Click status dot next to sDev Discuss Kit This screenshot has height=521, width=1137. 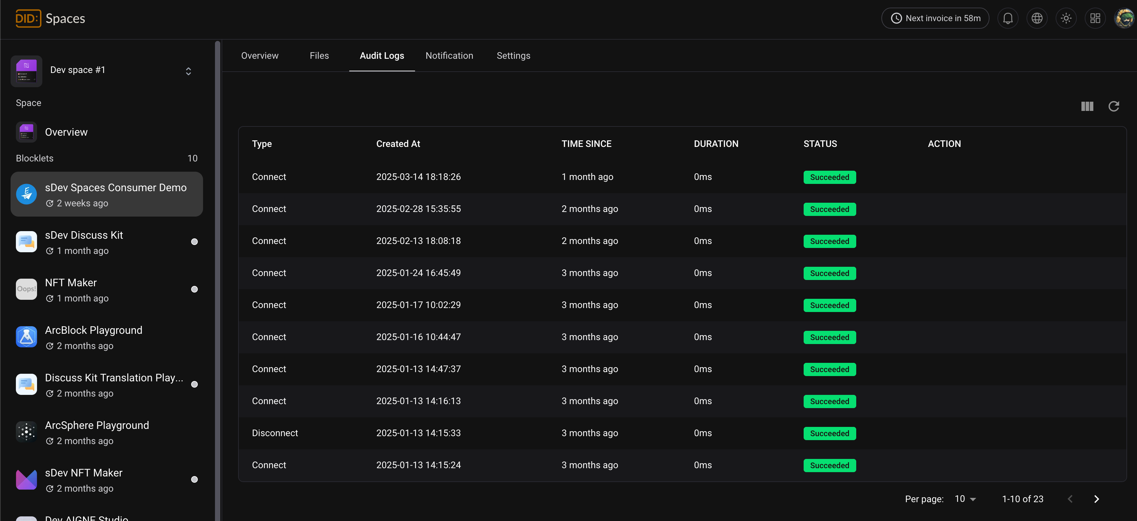[194, 242]
